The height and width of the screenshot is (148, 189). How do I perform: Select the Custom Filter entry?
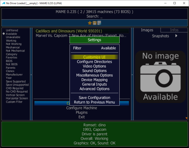[x=14, y=102]
